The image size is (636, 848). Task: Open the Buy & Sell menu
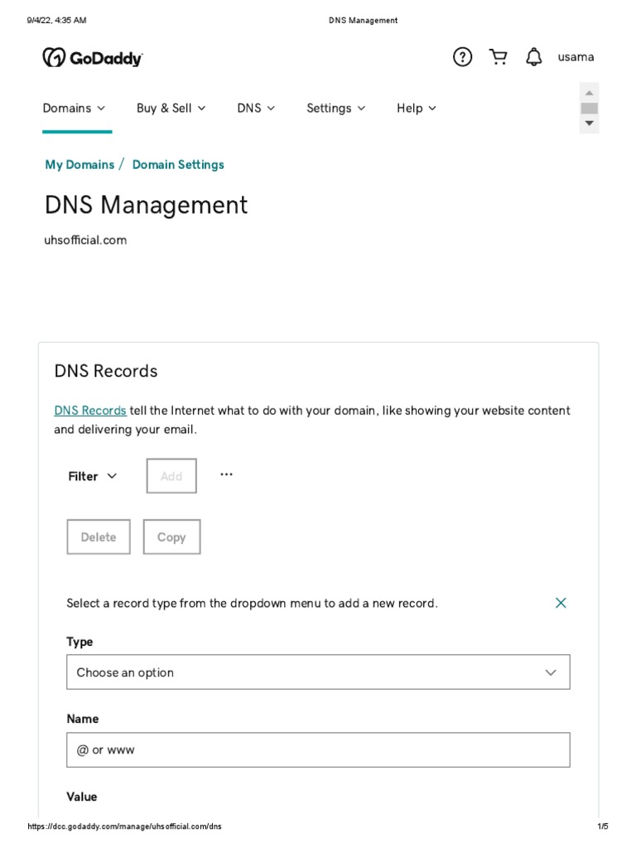(x=171, y=108)
